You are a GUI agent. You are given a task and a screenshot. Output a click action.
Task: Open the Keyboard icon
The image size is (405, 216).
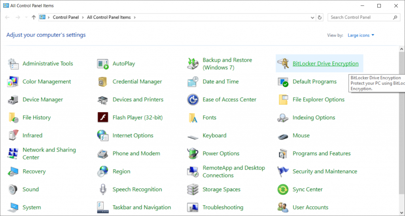(x=193, y=137)
